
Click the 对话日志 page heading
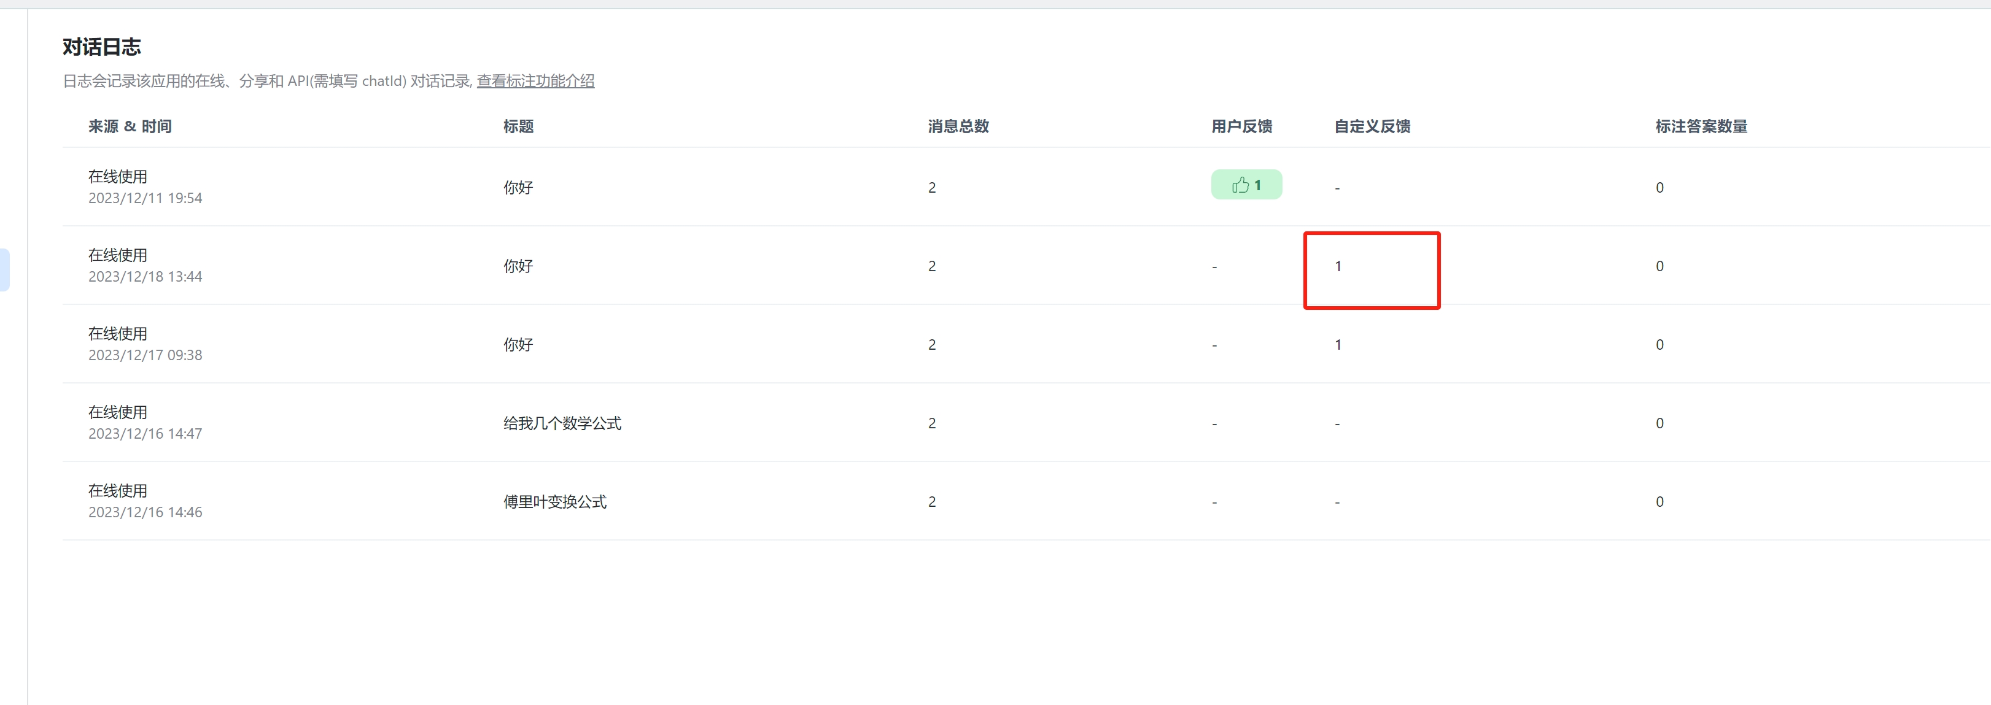coord(101,47)
